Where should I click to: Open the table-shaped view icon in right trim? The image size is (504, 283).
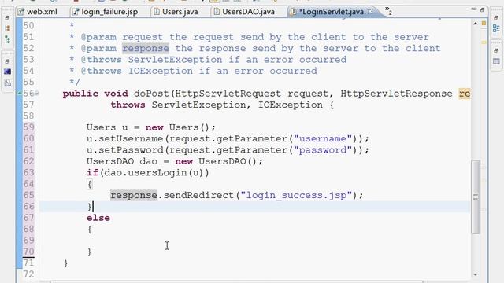click(x=496, y=61)
